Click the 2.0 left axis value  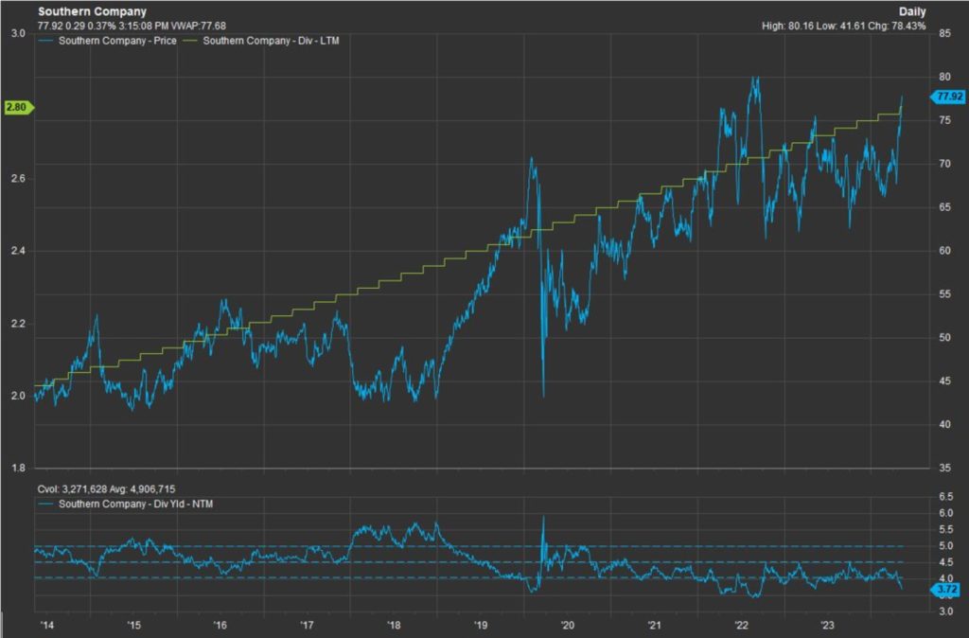point(19,397)
